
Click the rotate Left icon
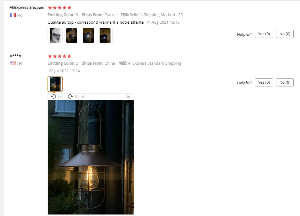(54, 96)
